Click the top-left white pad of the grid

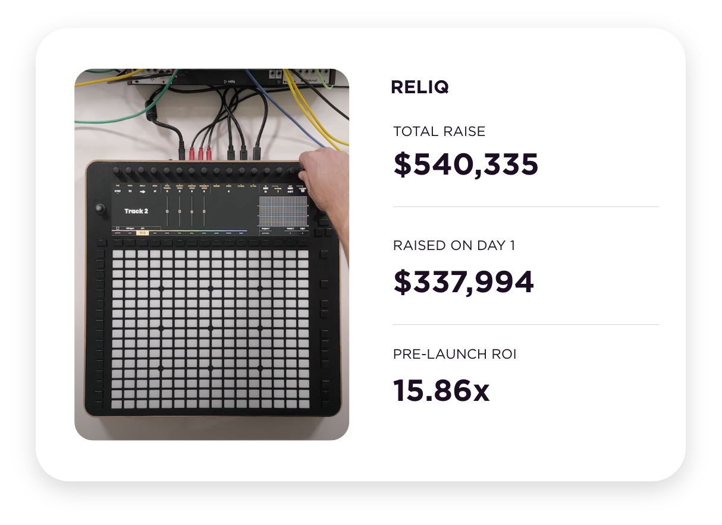tap(117, 254)
